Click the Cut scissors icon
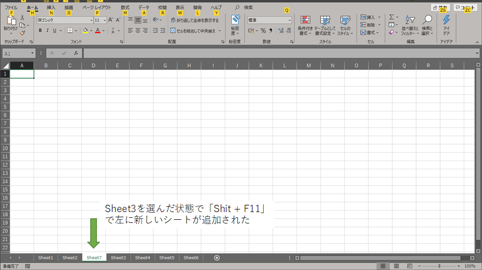 click(22, 18)
